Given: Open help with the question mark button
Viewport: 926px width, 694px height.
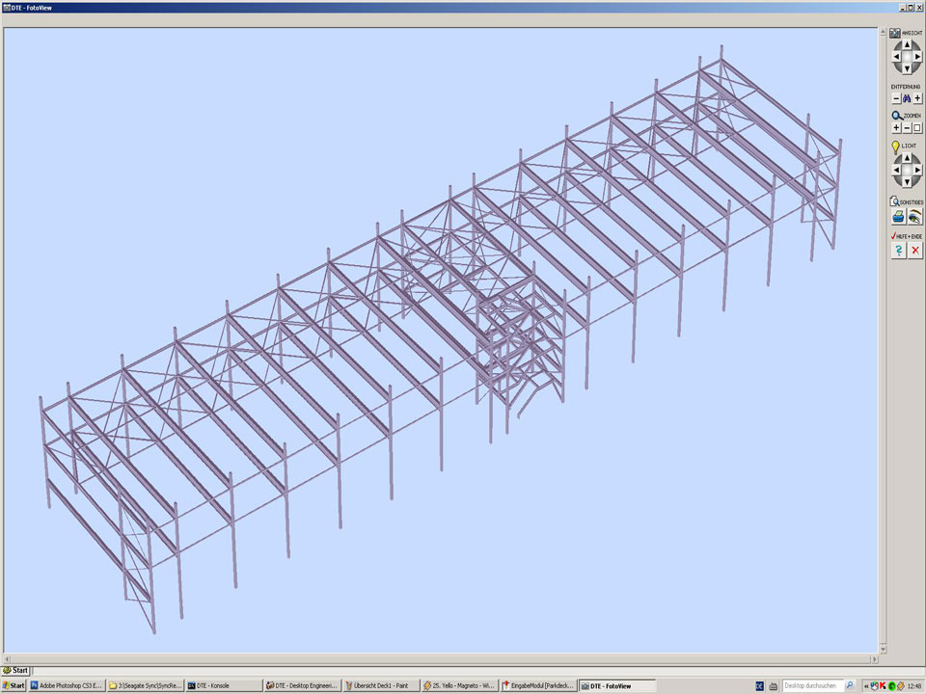Looking at the screenshot, I should [898, 250].
